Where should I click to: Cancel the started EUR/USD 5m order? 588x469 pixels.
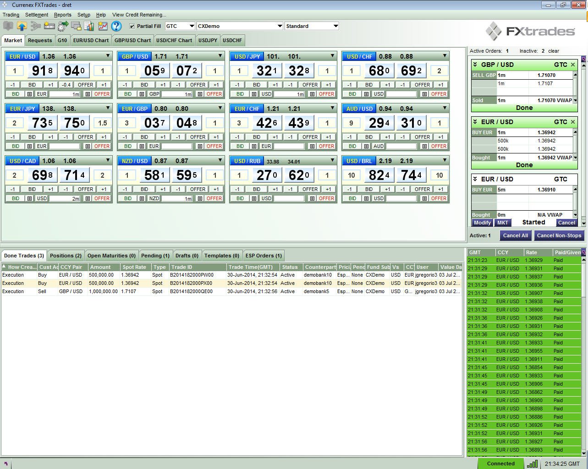566,223
